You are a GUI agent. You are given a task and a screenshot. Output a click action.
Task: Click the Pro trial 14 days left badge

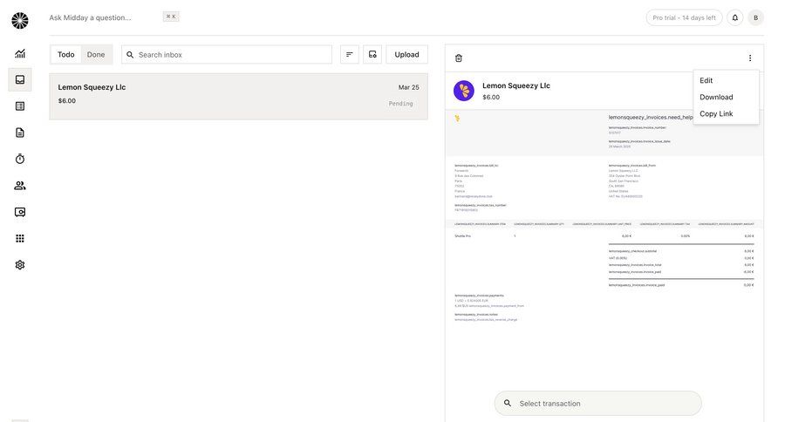tap(685, 17)
